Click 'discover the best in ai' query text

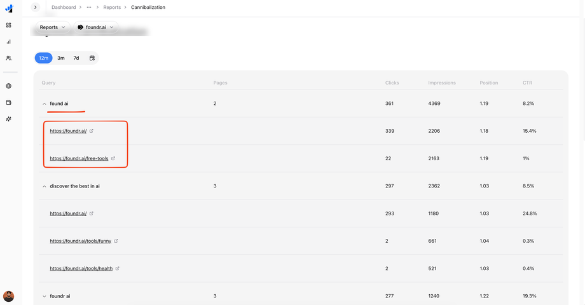[x=74, y=186]
